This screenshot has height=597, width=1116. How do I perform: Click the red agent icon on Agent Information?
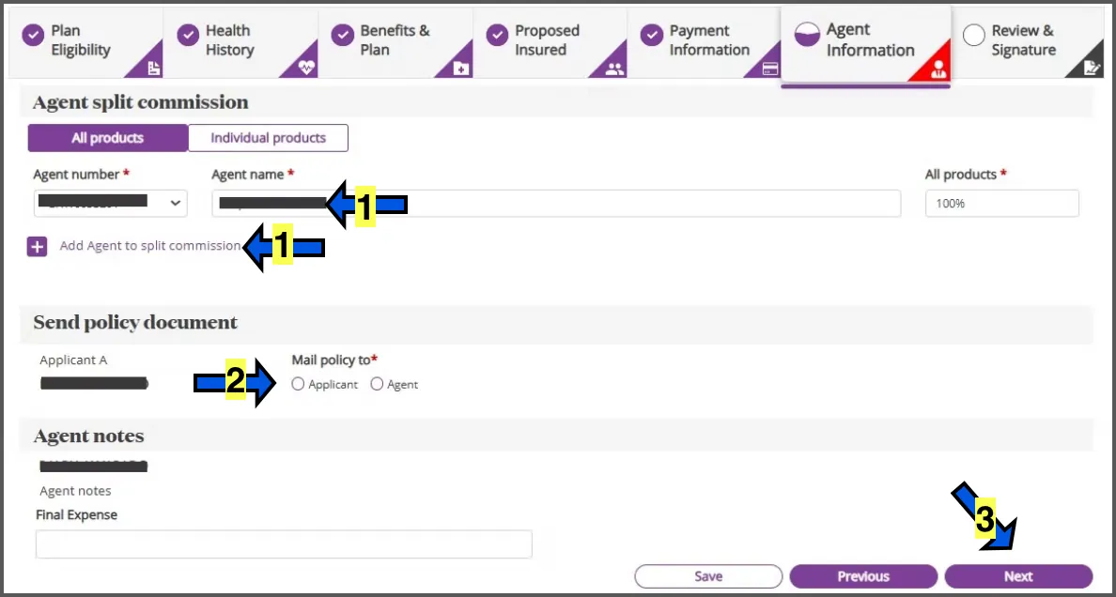click(x=938, y=69)
